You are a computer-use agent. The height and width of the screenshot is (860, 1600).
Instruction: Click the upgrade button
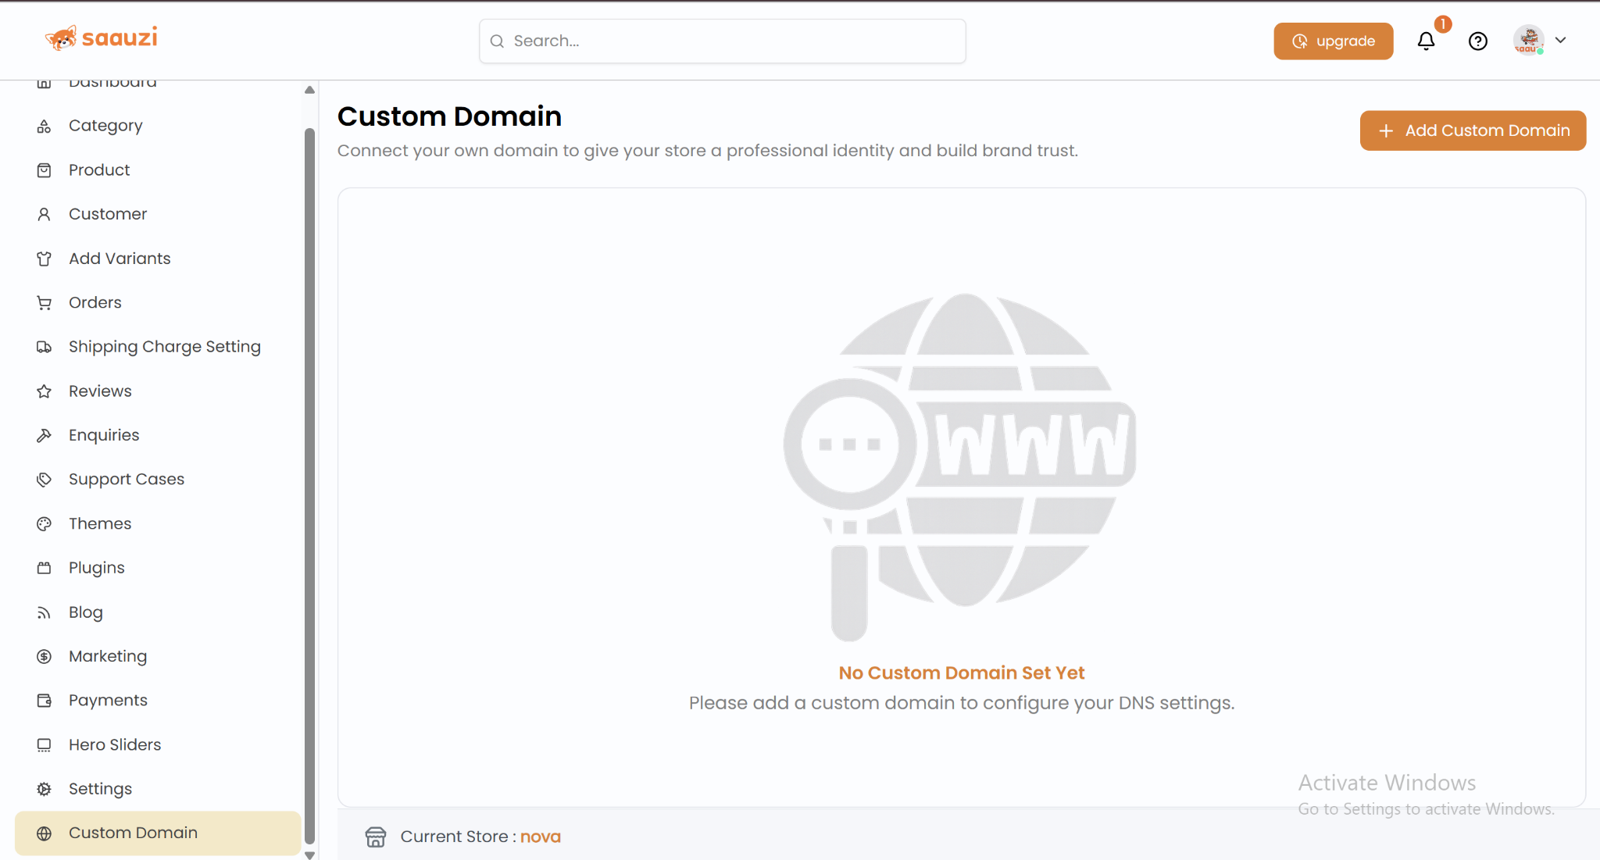pyautogui.click(x=1333, y=41)
